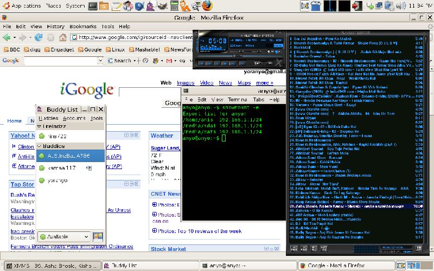This screenshot has width=434, height=271.
Task: Click the buddy icon selector in Buddy List
Action: [98, 237]
